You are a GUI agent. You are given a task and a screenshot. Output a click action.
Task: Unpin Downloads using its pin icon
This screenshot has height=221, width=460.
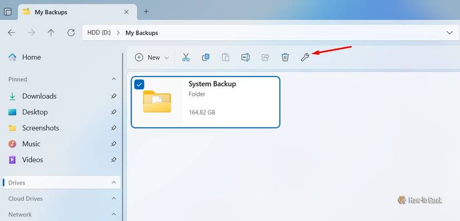point(114,96)
